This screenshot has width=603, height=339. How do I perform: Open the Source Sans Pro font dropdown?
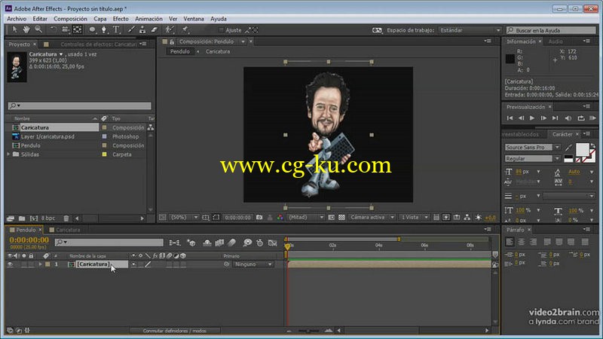532,147
